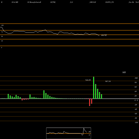Screen dimensions: 139x139
Task: Click the '946.09' value label
Action: (x=88, y=80)
